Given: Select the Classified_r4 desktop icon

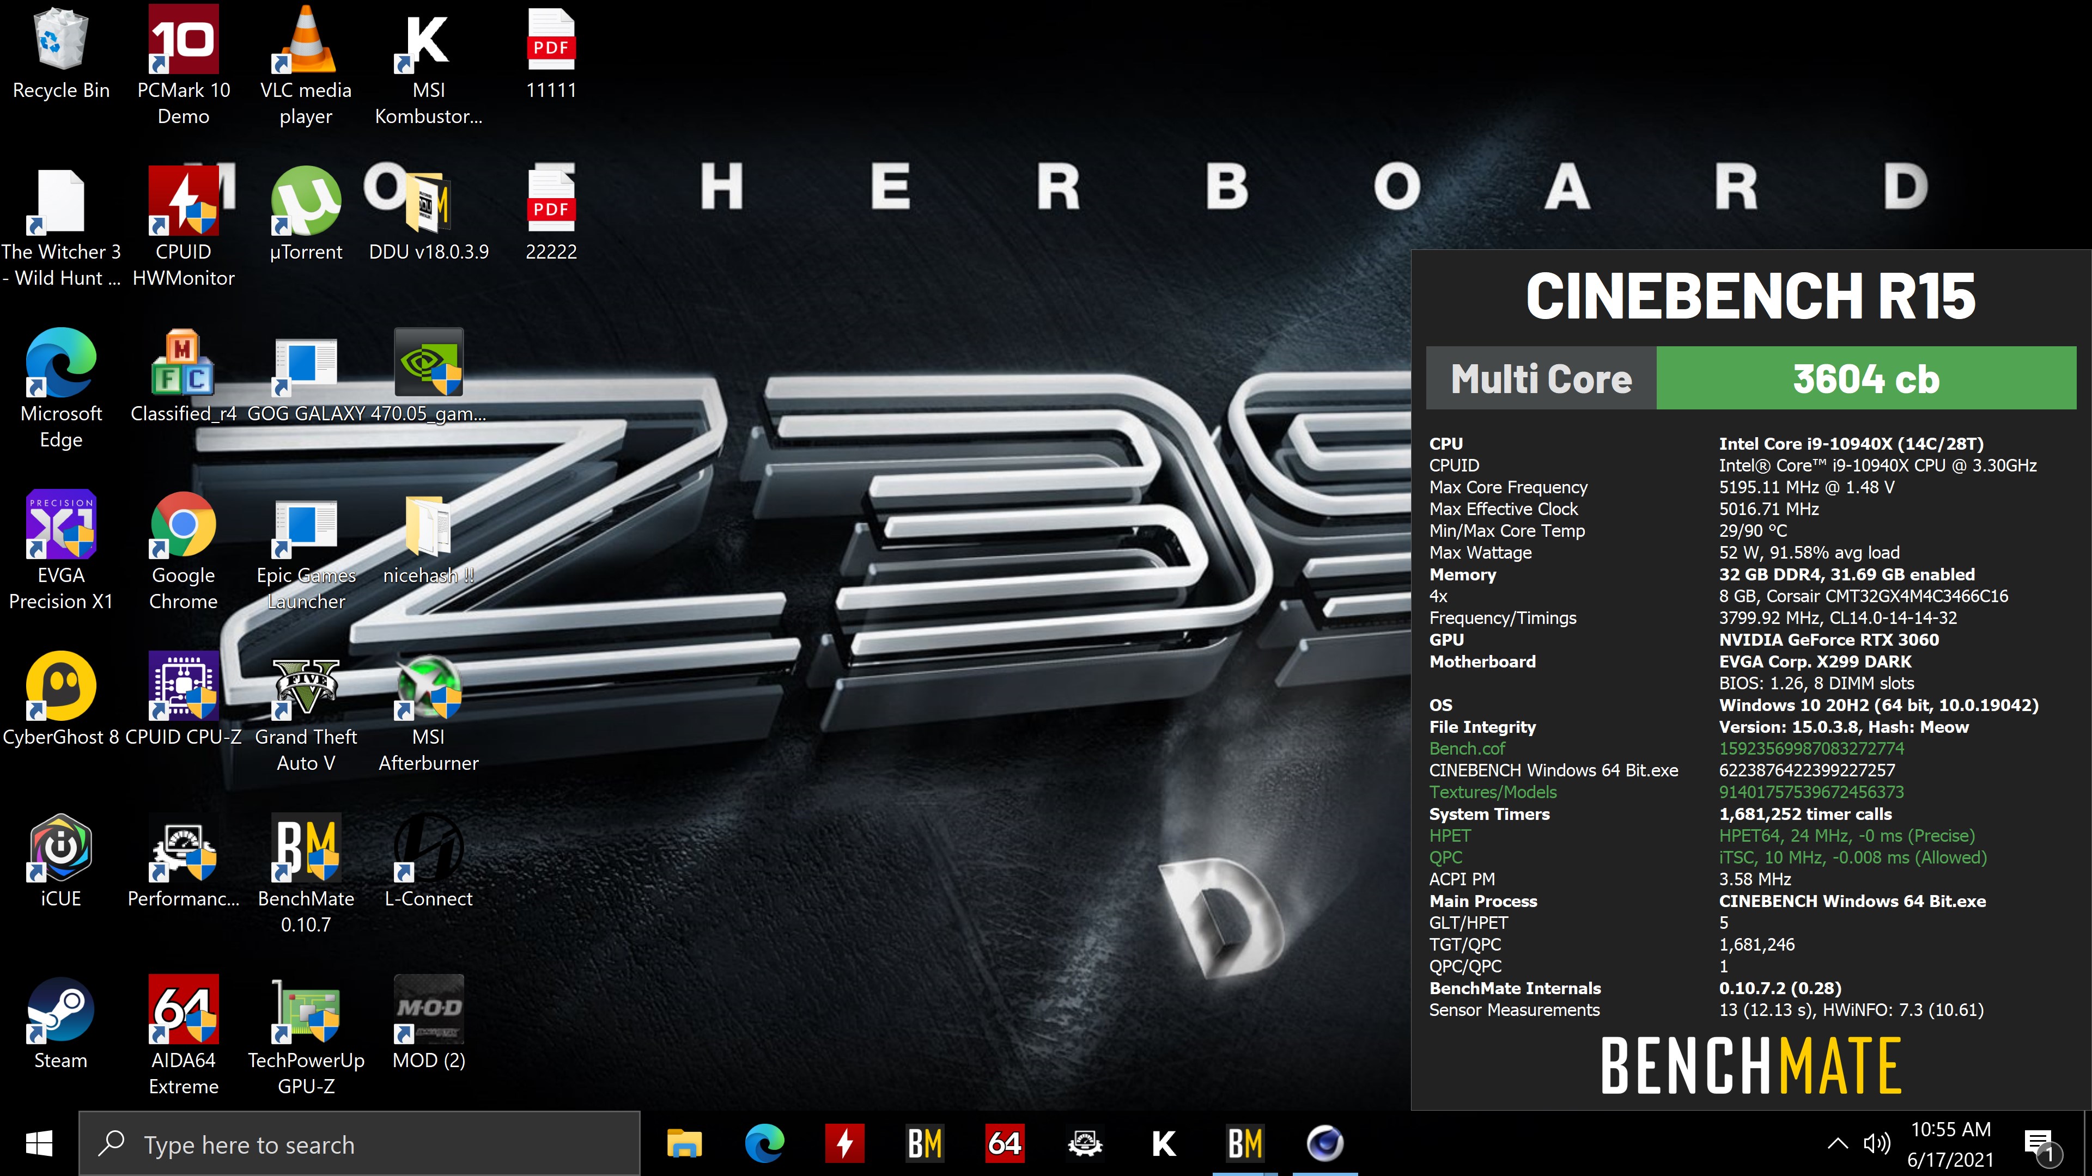Looking at the screenshot, I should [184, 376].
